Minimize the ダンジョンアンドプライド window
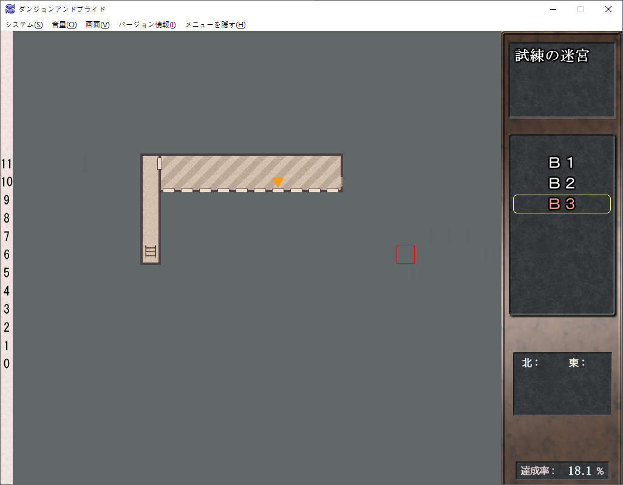 coord(553,9)
